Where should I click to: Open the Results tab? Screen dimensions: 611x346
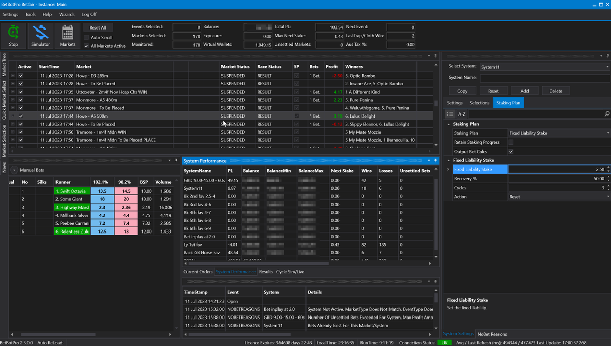click(x=266, y=272)
